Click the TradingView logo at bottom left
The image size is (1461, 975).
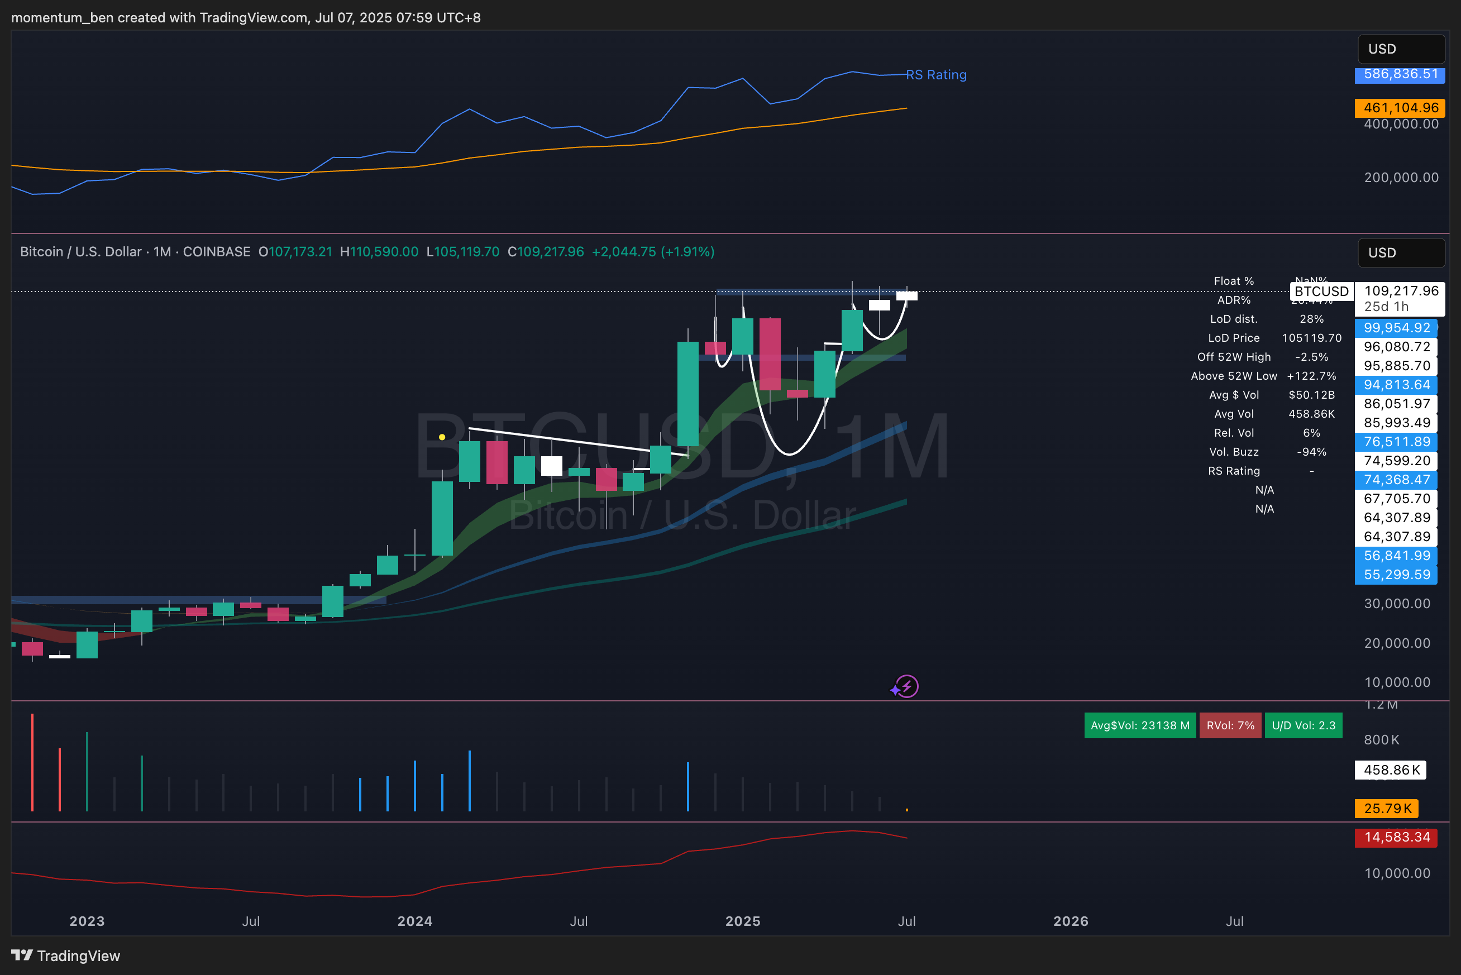coord(65,955)
